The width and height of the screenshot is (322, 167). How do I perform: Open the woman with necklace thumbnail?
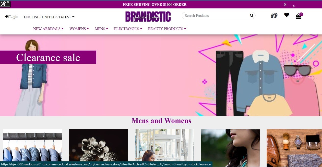[x=230, y=148]
